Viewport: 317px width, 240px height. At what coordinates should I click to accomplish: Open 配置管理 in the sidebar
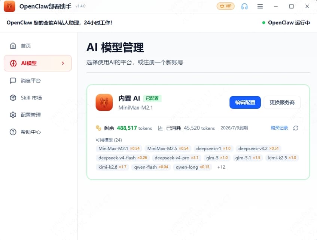38,115
